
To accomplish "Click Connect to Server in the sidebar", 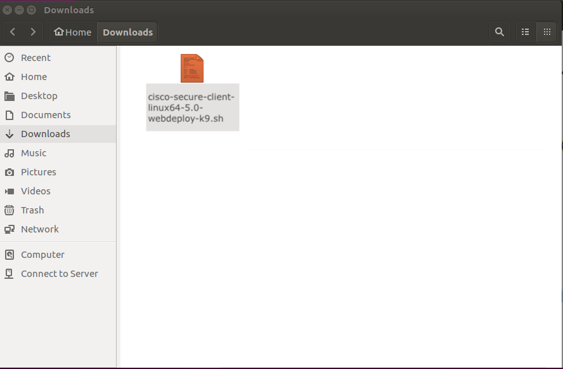I will pyautogui.click(x=58, y=274).
